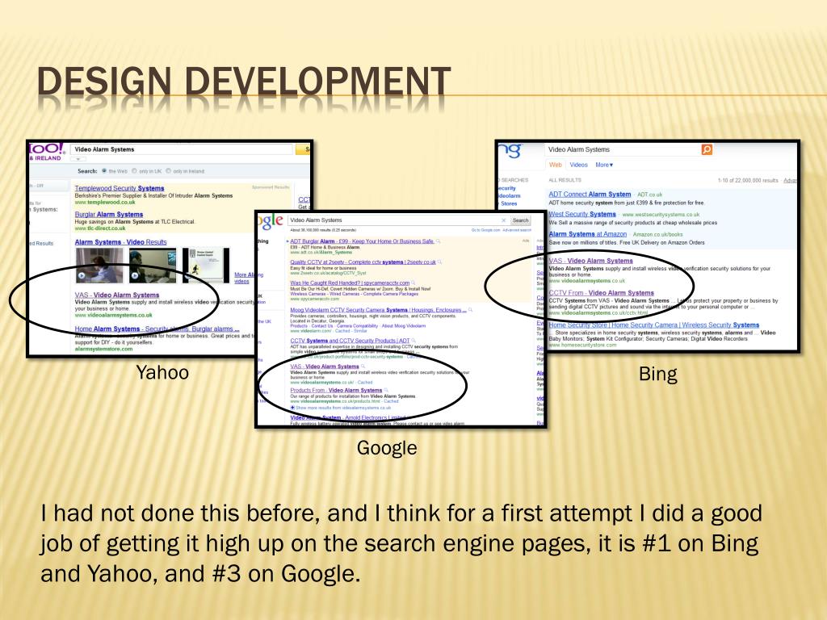Image resolution: width=827 pixels, height=620 pixels.
Task: Click the orange Bing search magnifier icon
Action: coord(707,149)
